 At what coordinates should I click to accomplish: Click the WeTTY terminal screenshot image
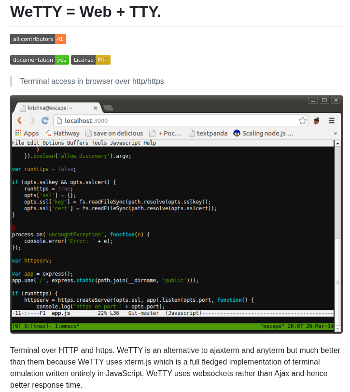[176, 214]
